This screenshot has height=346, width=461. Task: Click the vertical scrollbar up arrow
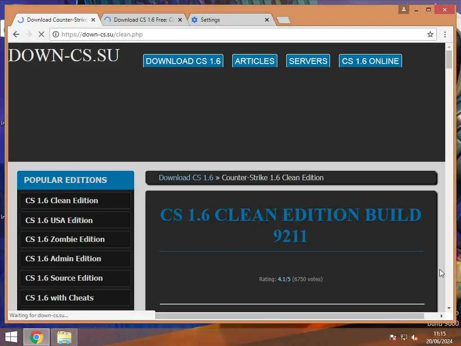click(449, 46)
